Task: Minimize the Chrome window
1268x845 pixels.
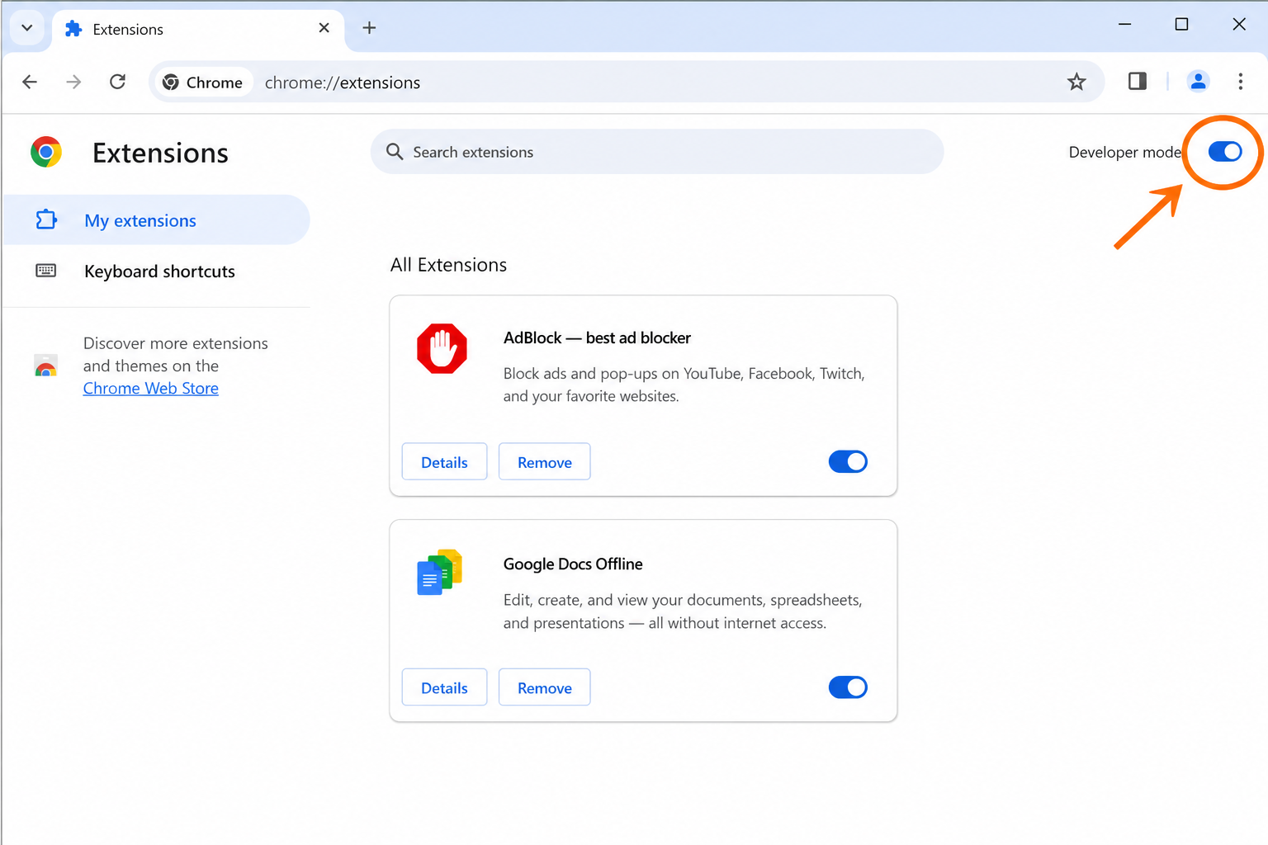Action: point(1124,25)
